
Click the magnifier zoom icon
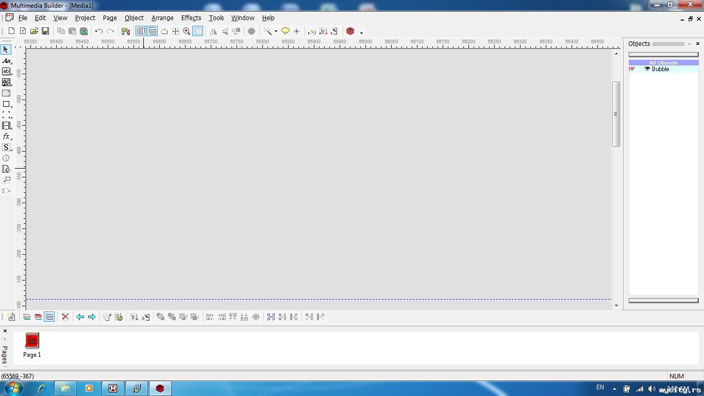coord(187,31)
